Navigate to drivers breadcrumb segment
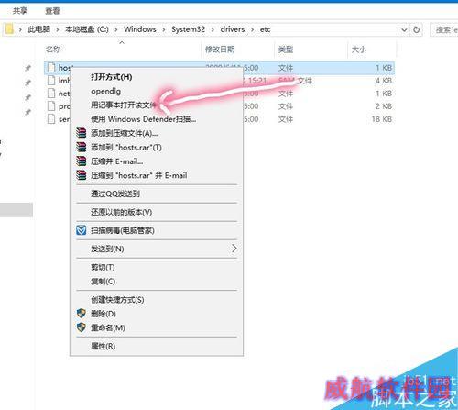Image resolution: width=458 pixels, height=410 pixels. tap(233, 29)
